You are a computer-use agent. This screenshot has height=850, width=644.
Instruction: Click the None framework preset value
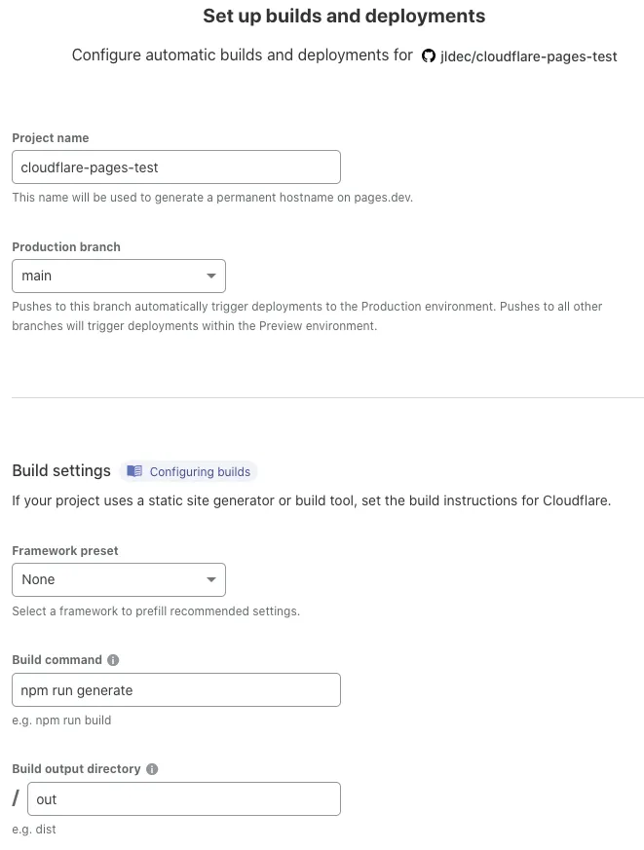[39, 579]
